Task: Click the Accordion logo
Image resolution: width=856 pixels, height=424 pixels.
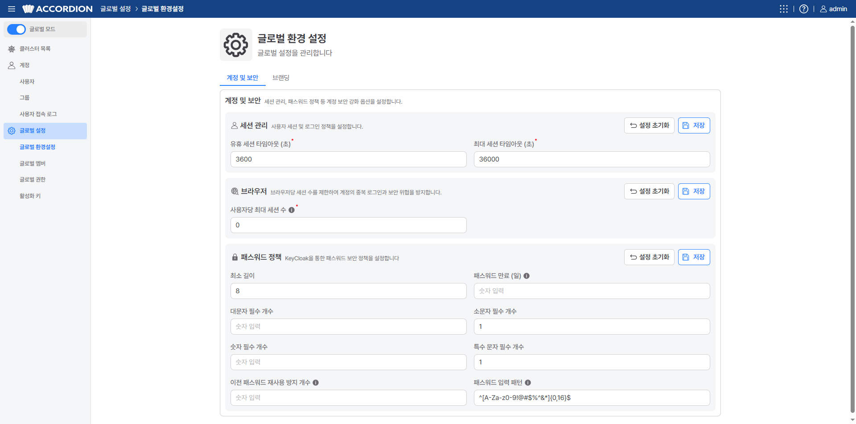Action: click(x=58, y=9)
